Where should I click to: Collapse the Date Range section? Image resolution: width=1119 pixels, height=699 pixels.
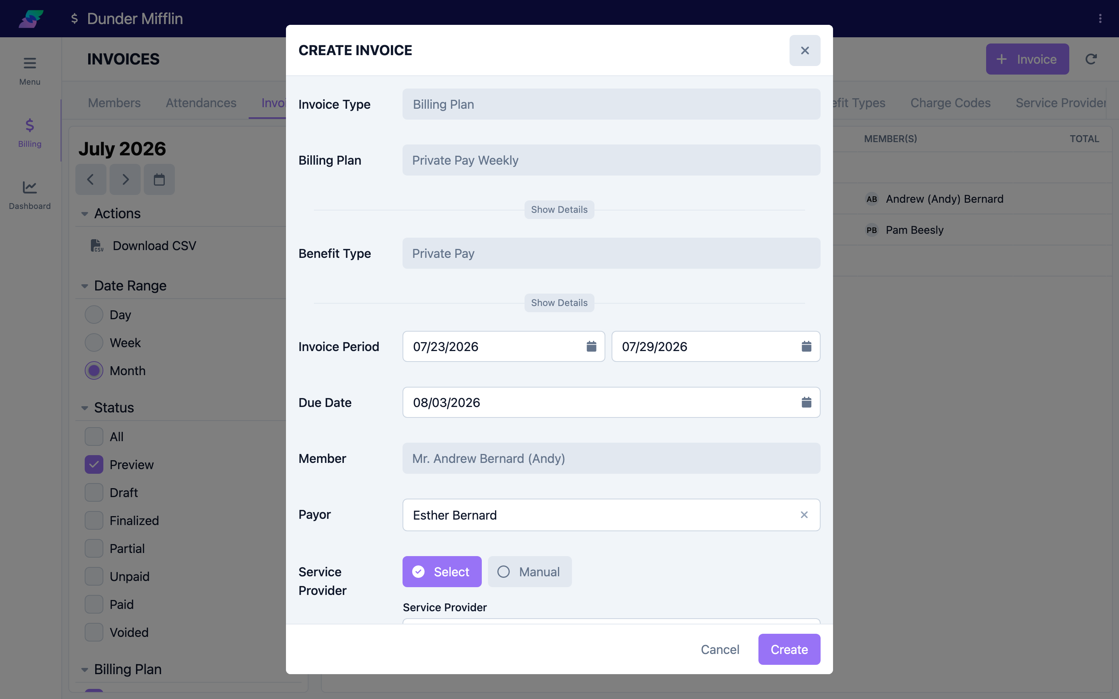pos(85,286)
